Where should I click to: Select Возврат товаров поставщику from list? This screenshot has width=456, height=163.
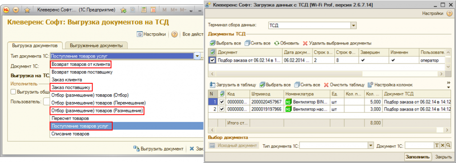coord(82,72)
